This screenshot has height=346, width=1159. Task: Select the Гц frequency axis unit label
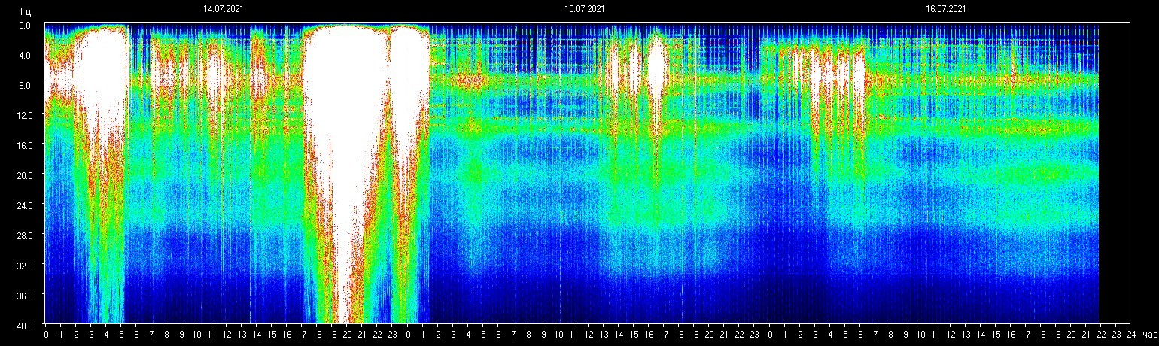(26, 12)
